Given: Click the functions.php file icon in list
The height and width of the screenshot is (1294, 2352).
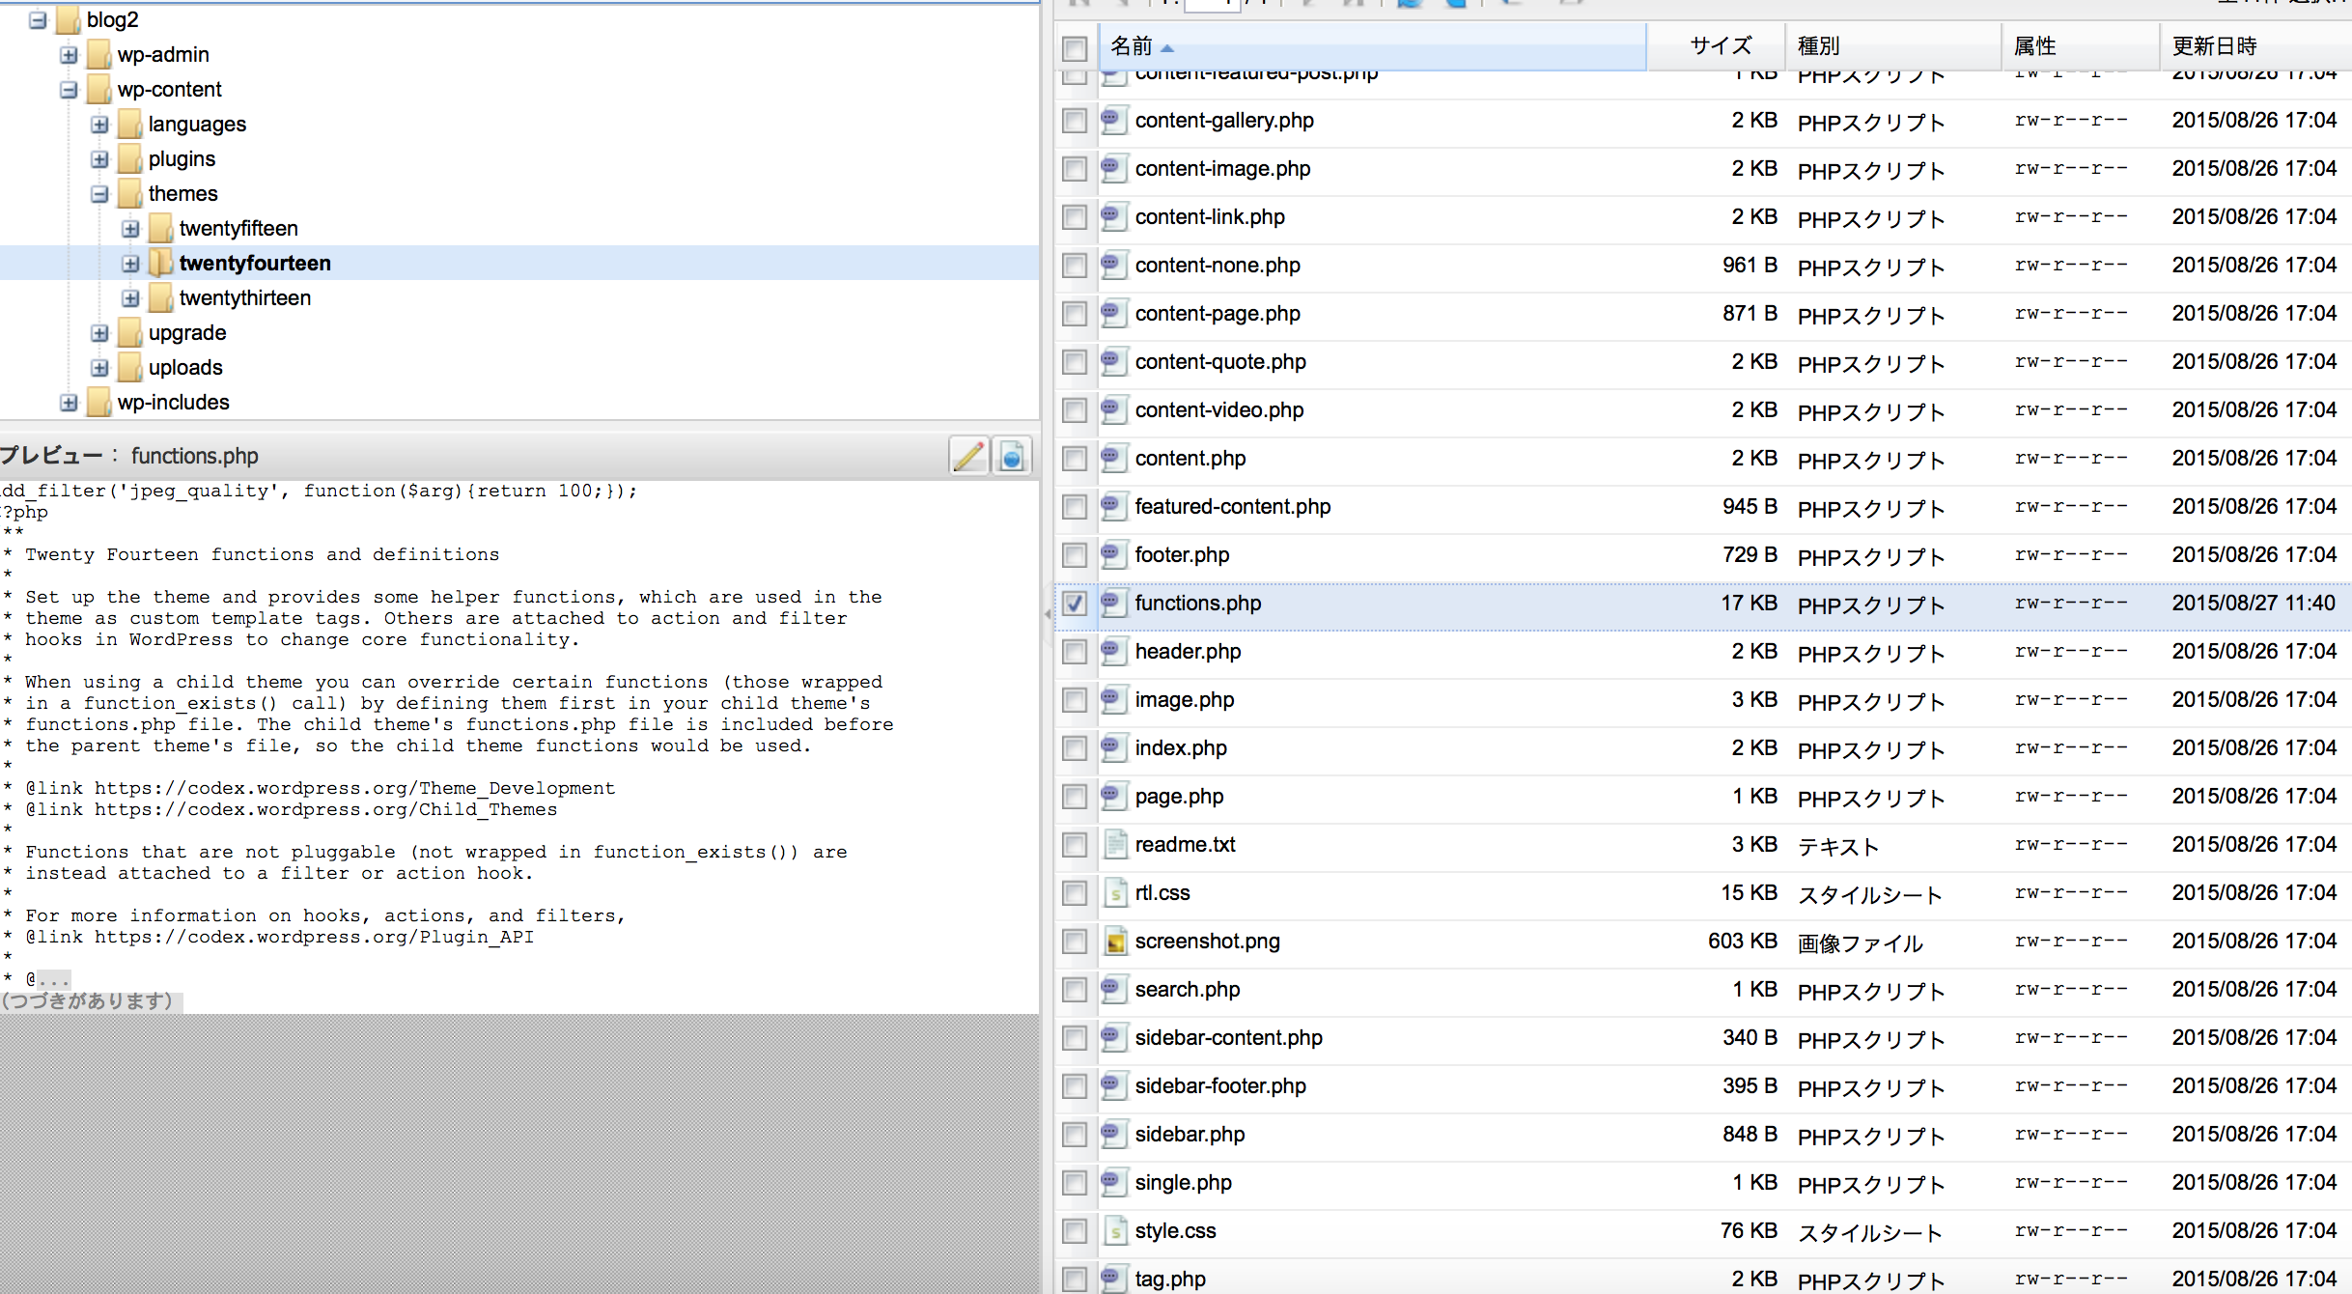Looking at the screenshot, I should click(1113, 603).
